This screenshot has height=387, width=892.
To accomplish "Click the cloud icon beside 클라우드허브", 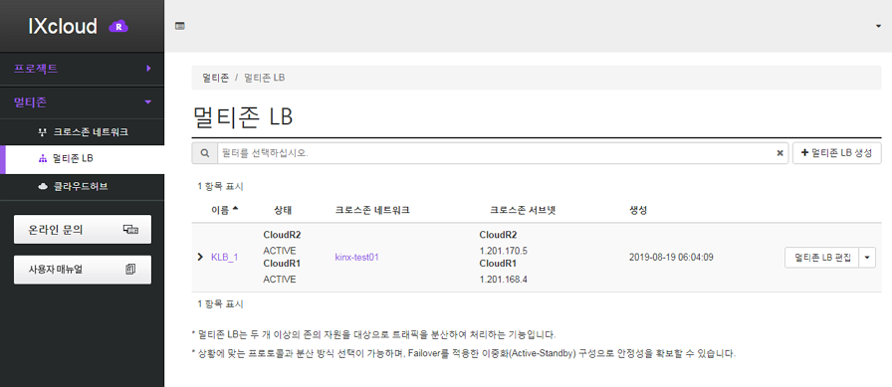I will tap(43, 187).
